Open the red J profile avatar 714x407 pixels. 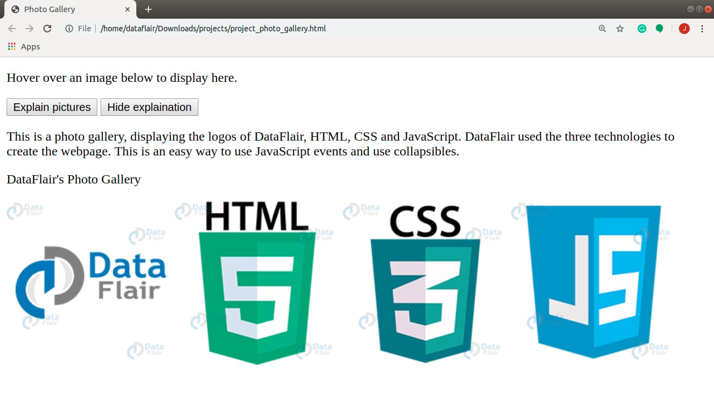pos(684,29)
